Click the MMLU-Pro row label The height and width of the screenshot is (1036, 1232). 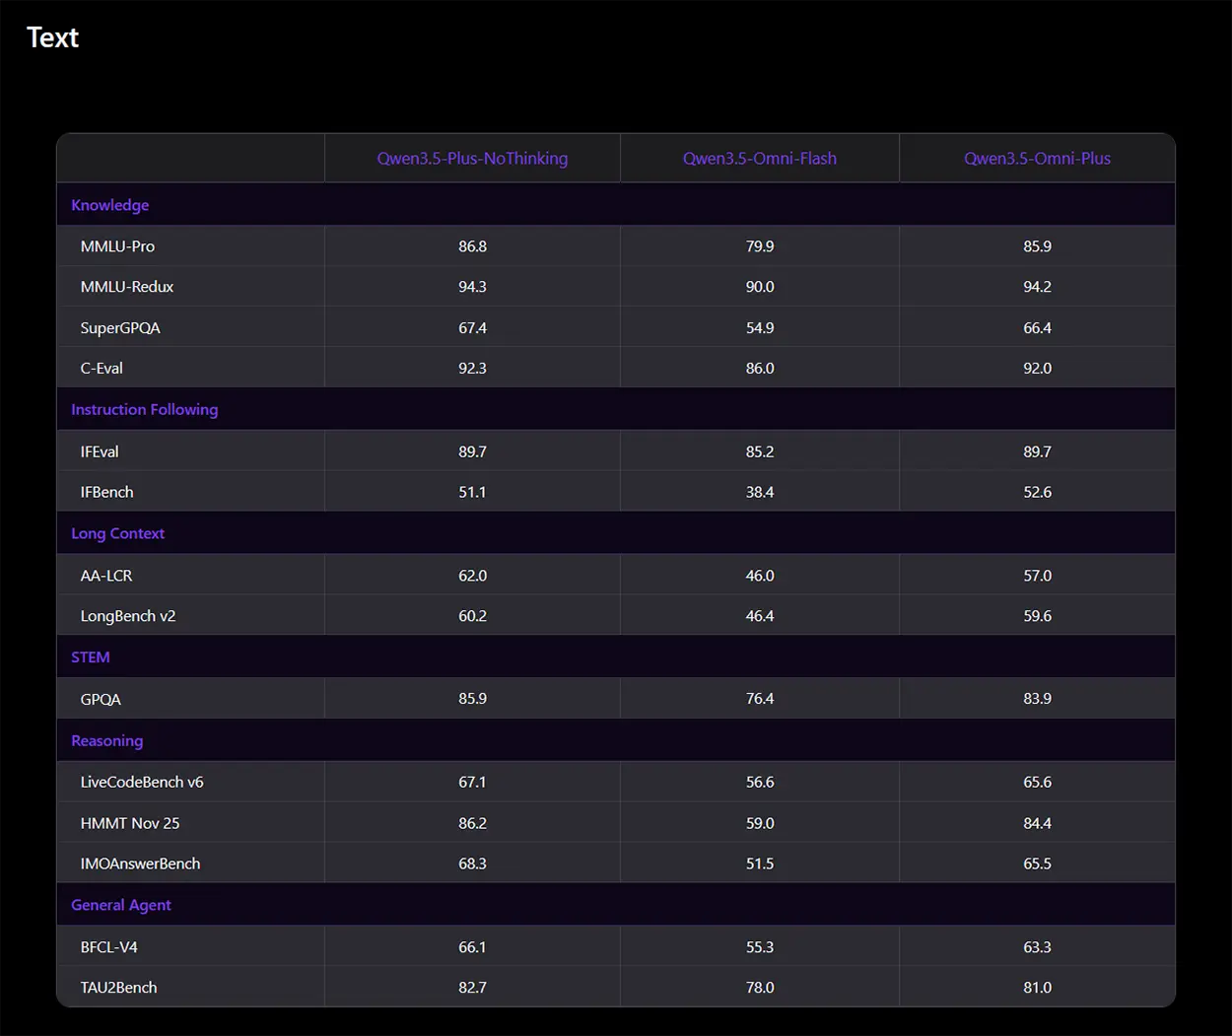click(x=117, y=246)
